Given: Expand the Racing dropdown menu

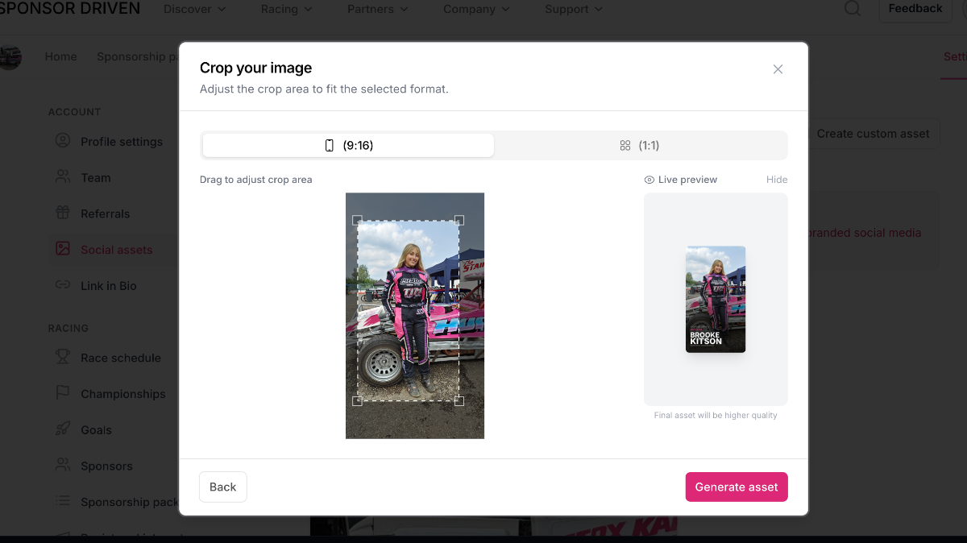Looking at the screenshot, I should (287, 9).
